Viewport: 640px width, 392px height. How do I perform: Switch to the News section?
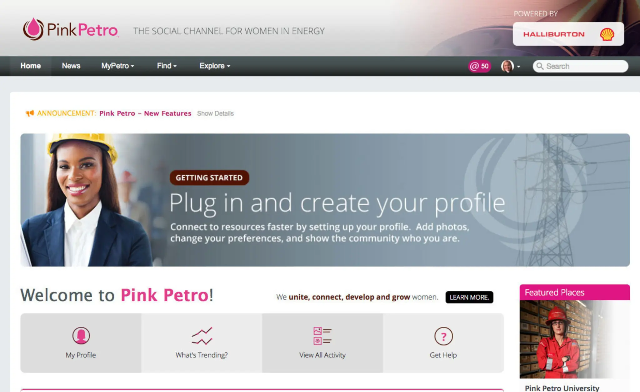tap(71, 66)
